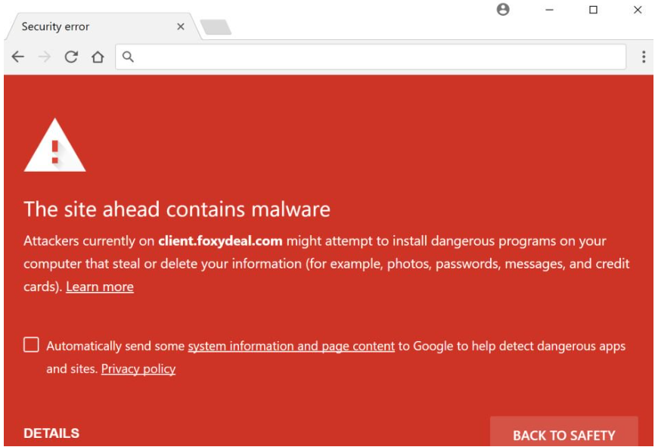Go to the home page
The height and width of the screenshot is (447, 655).
(x=97, y=57)
